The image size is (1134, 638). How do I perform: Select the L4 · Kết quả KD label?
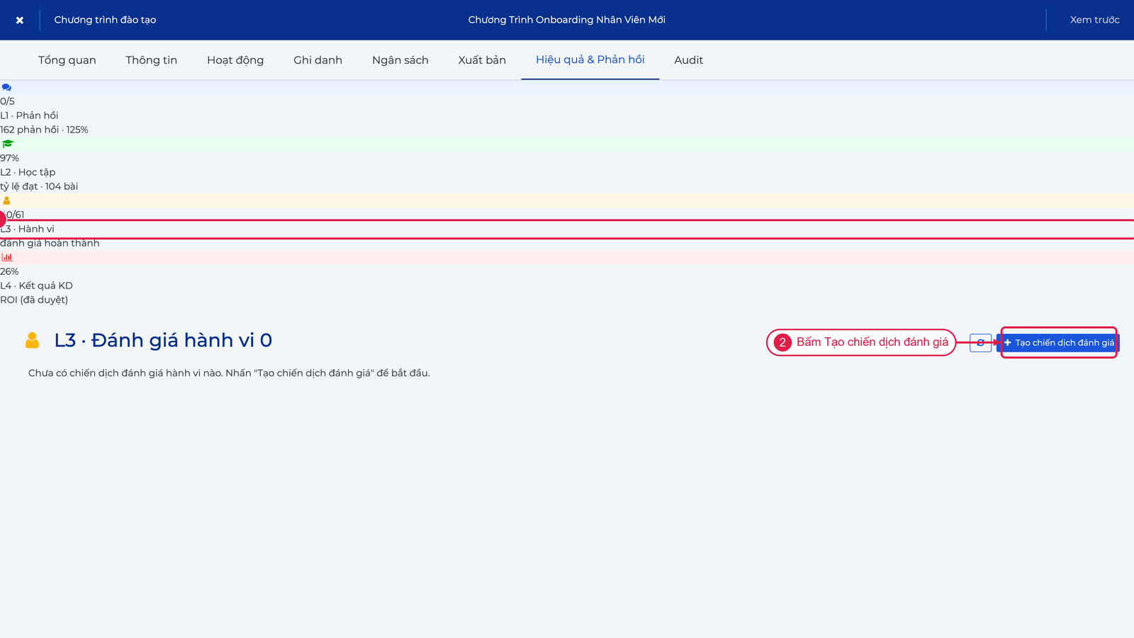point(37,286)
